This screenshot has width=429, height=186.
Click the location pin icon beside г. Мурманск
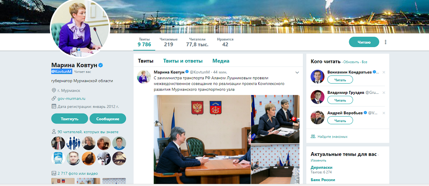pos(54,90)
